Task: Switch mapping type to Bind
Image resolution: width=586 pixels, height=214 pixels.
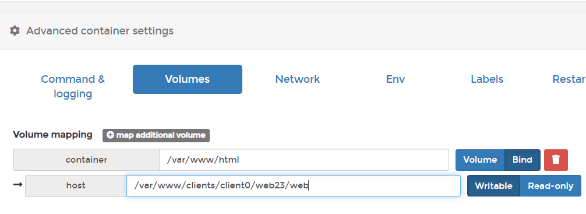Action: [522, 160]
